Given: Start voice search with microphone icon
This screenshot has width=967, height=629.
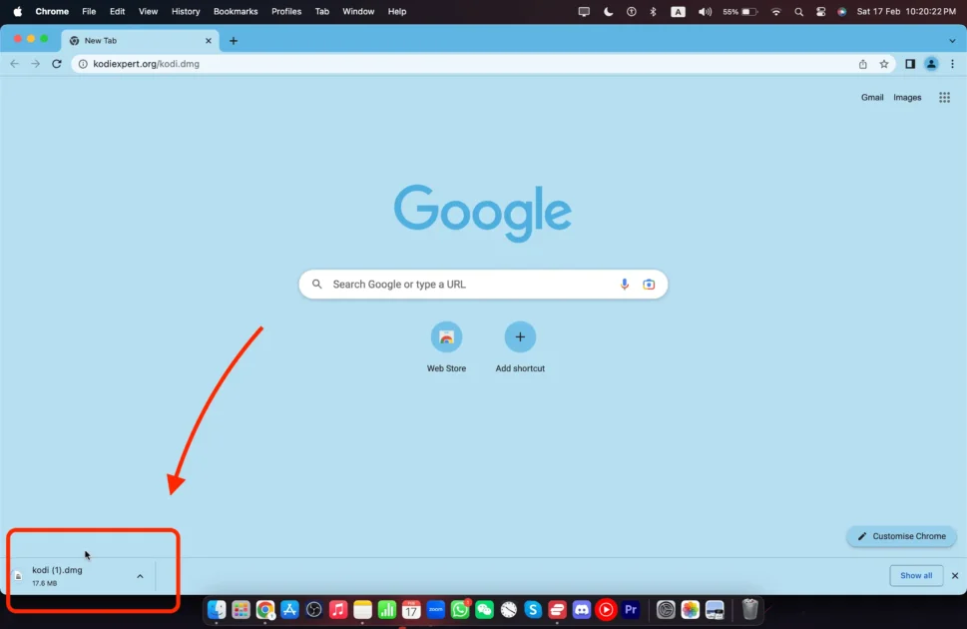Looking at the screenshot, I should [x=625, y=285].
